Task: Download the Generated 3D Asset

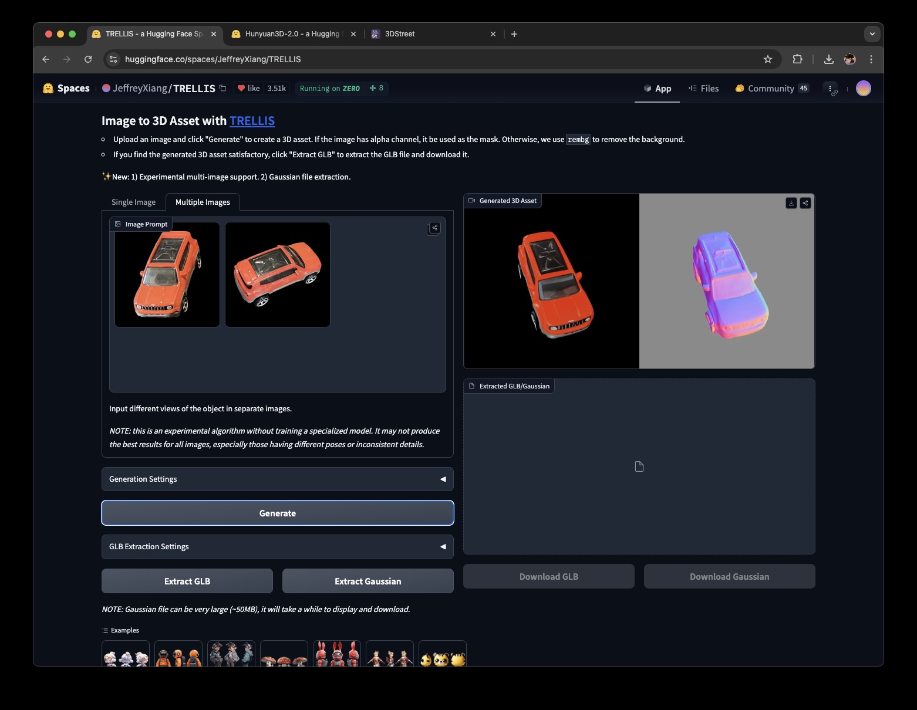Action: pos(791,203)
